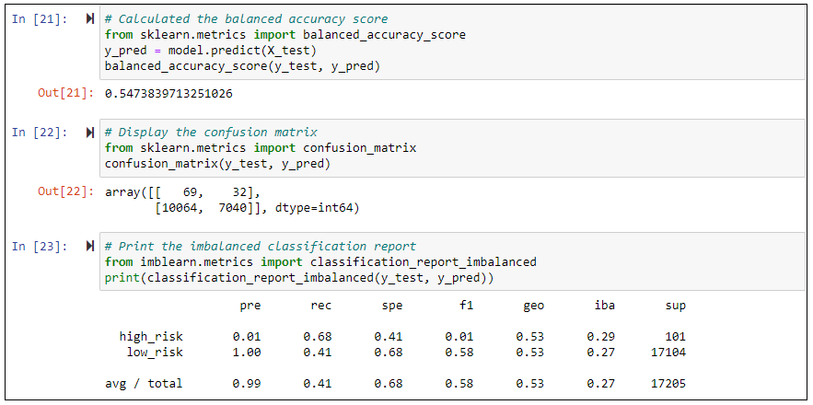Screen dimensions: 813x405
Task: Click low_risk precision value 1.00
Action: tap(247, 353)
